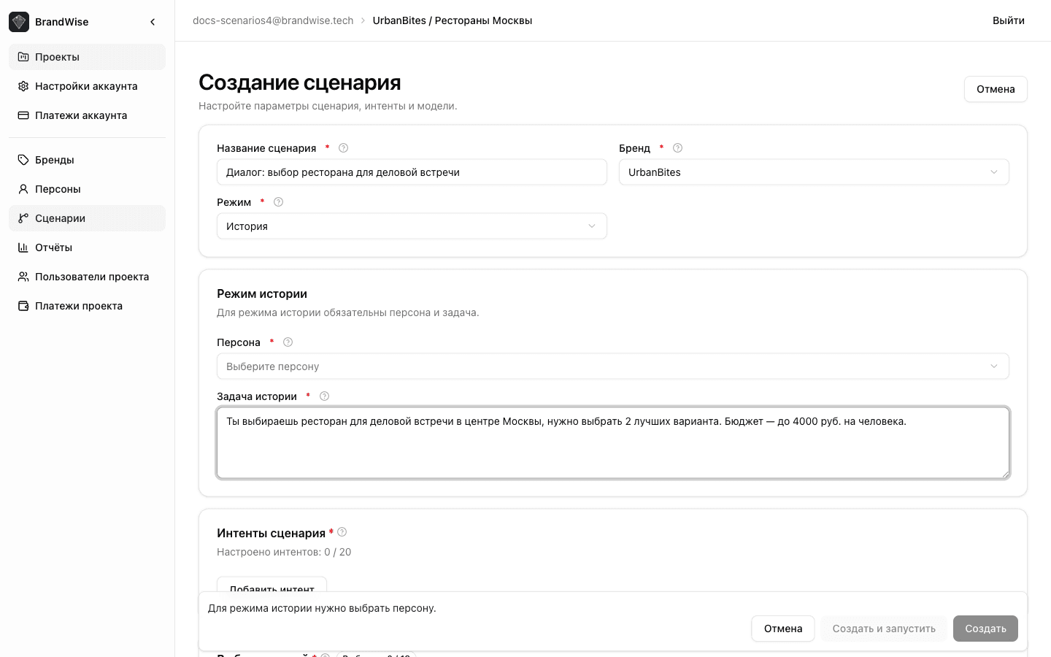The height and width of the screenshot is (657, 1051).
Task: Open the help tooltip near Название сценария
Action: click(343, 147)
